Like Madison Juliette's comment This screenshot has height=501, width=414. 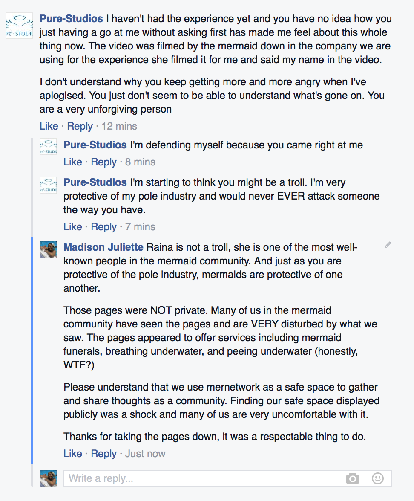73,454
